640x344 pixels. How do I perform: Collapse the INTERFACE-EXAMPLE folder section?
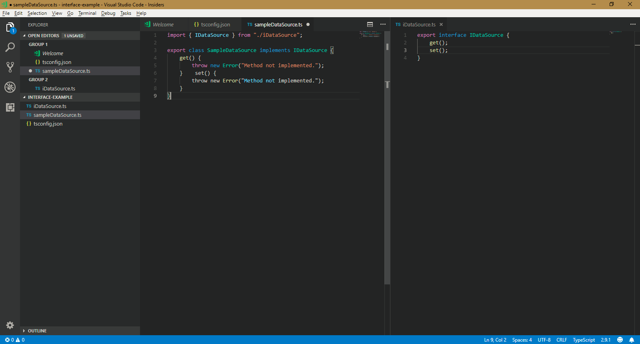tap(24, 97)
